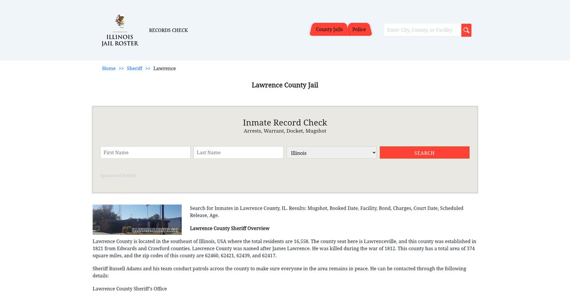The image size is (570, 294).
Task: Click the red SEARCH button
Action: pos(425,153)
